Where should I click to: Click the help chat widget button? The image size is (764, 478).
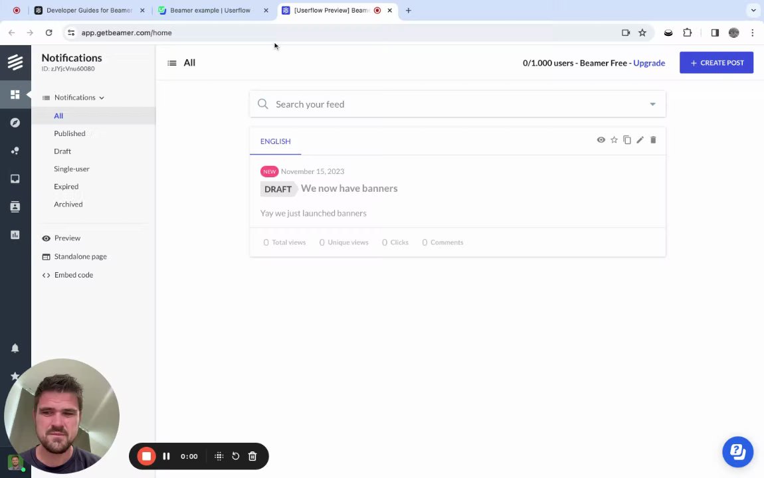click(737, 451)
